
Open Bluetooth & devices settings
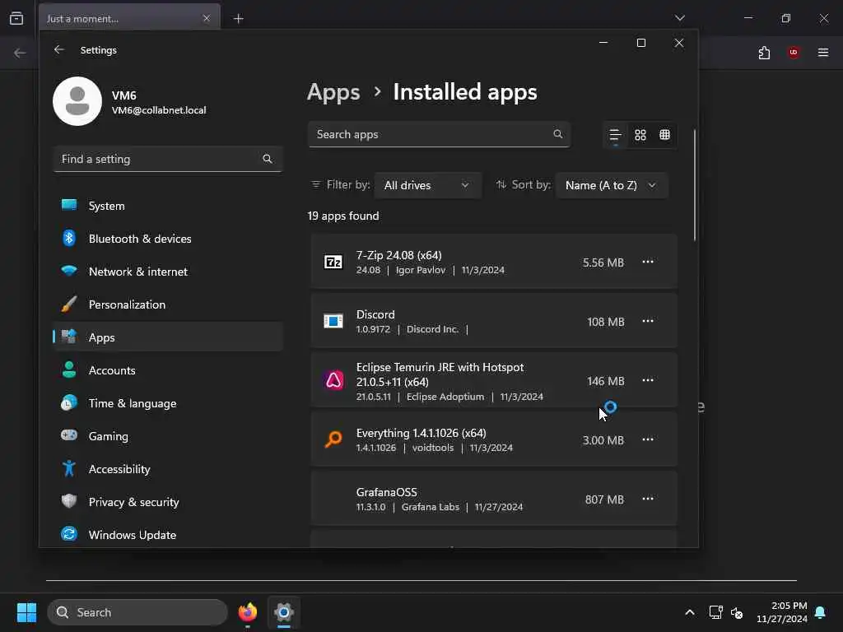(x=168, y=239)
